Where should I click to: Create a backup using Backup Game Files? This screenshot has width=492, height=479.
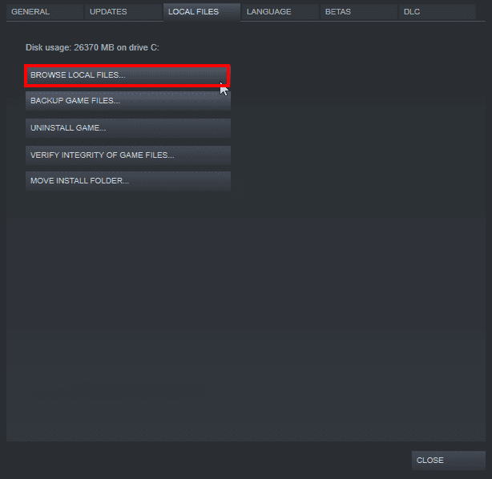coord(127,101)
